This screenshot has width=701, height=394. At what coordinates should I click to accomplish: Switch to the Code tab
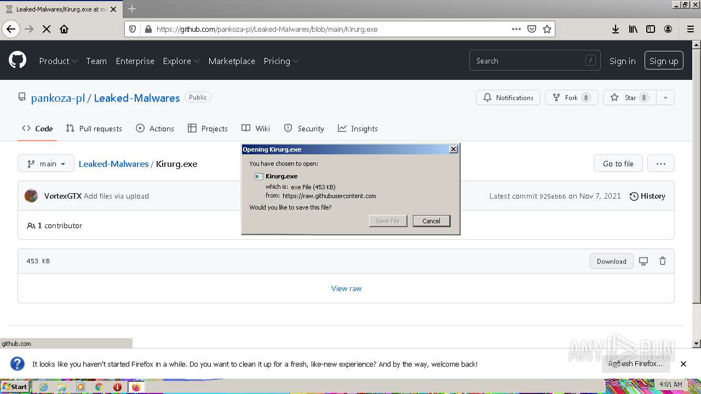[37, 129]
